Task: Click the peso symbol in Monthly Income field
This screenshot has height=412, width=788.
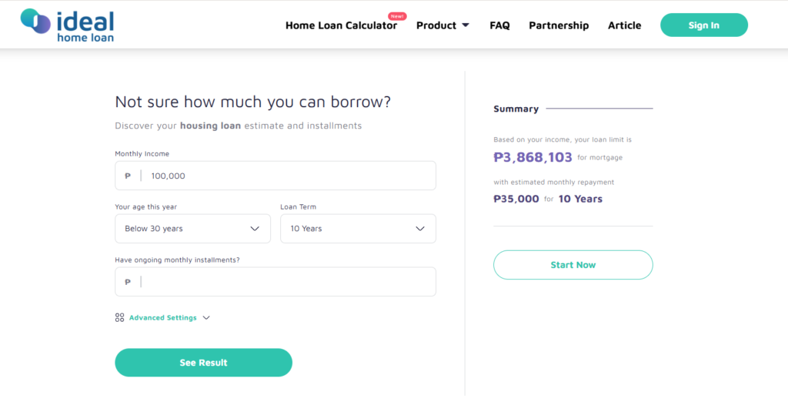Action: click(x=128, y=176)
